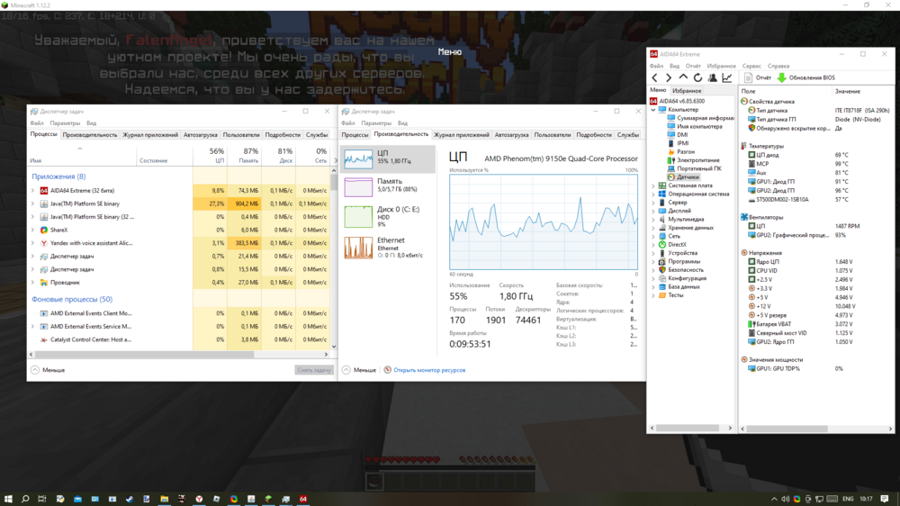Sort processes by ЦП column

[211, 155]
